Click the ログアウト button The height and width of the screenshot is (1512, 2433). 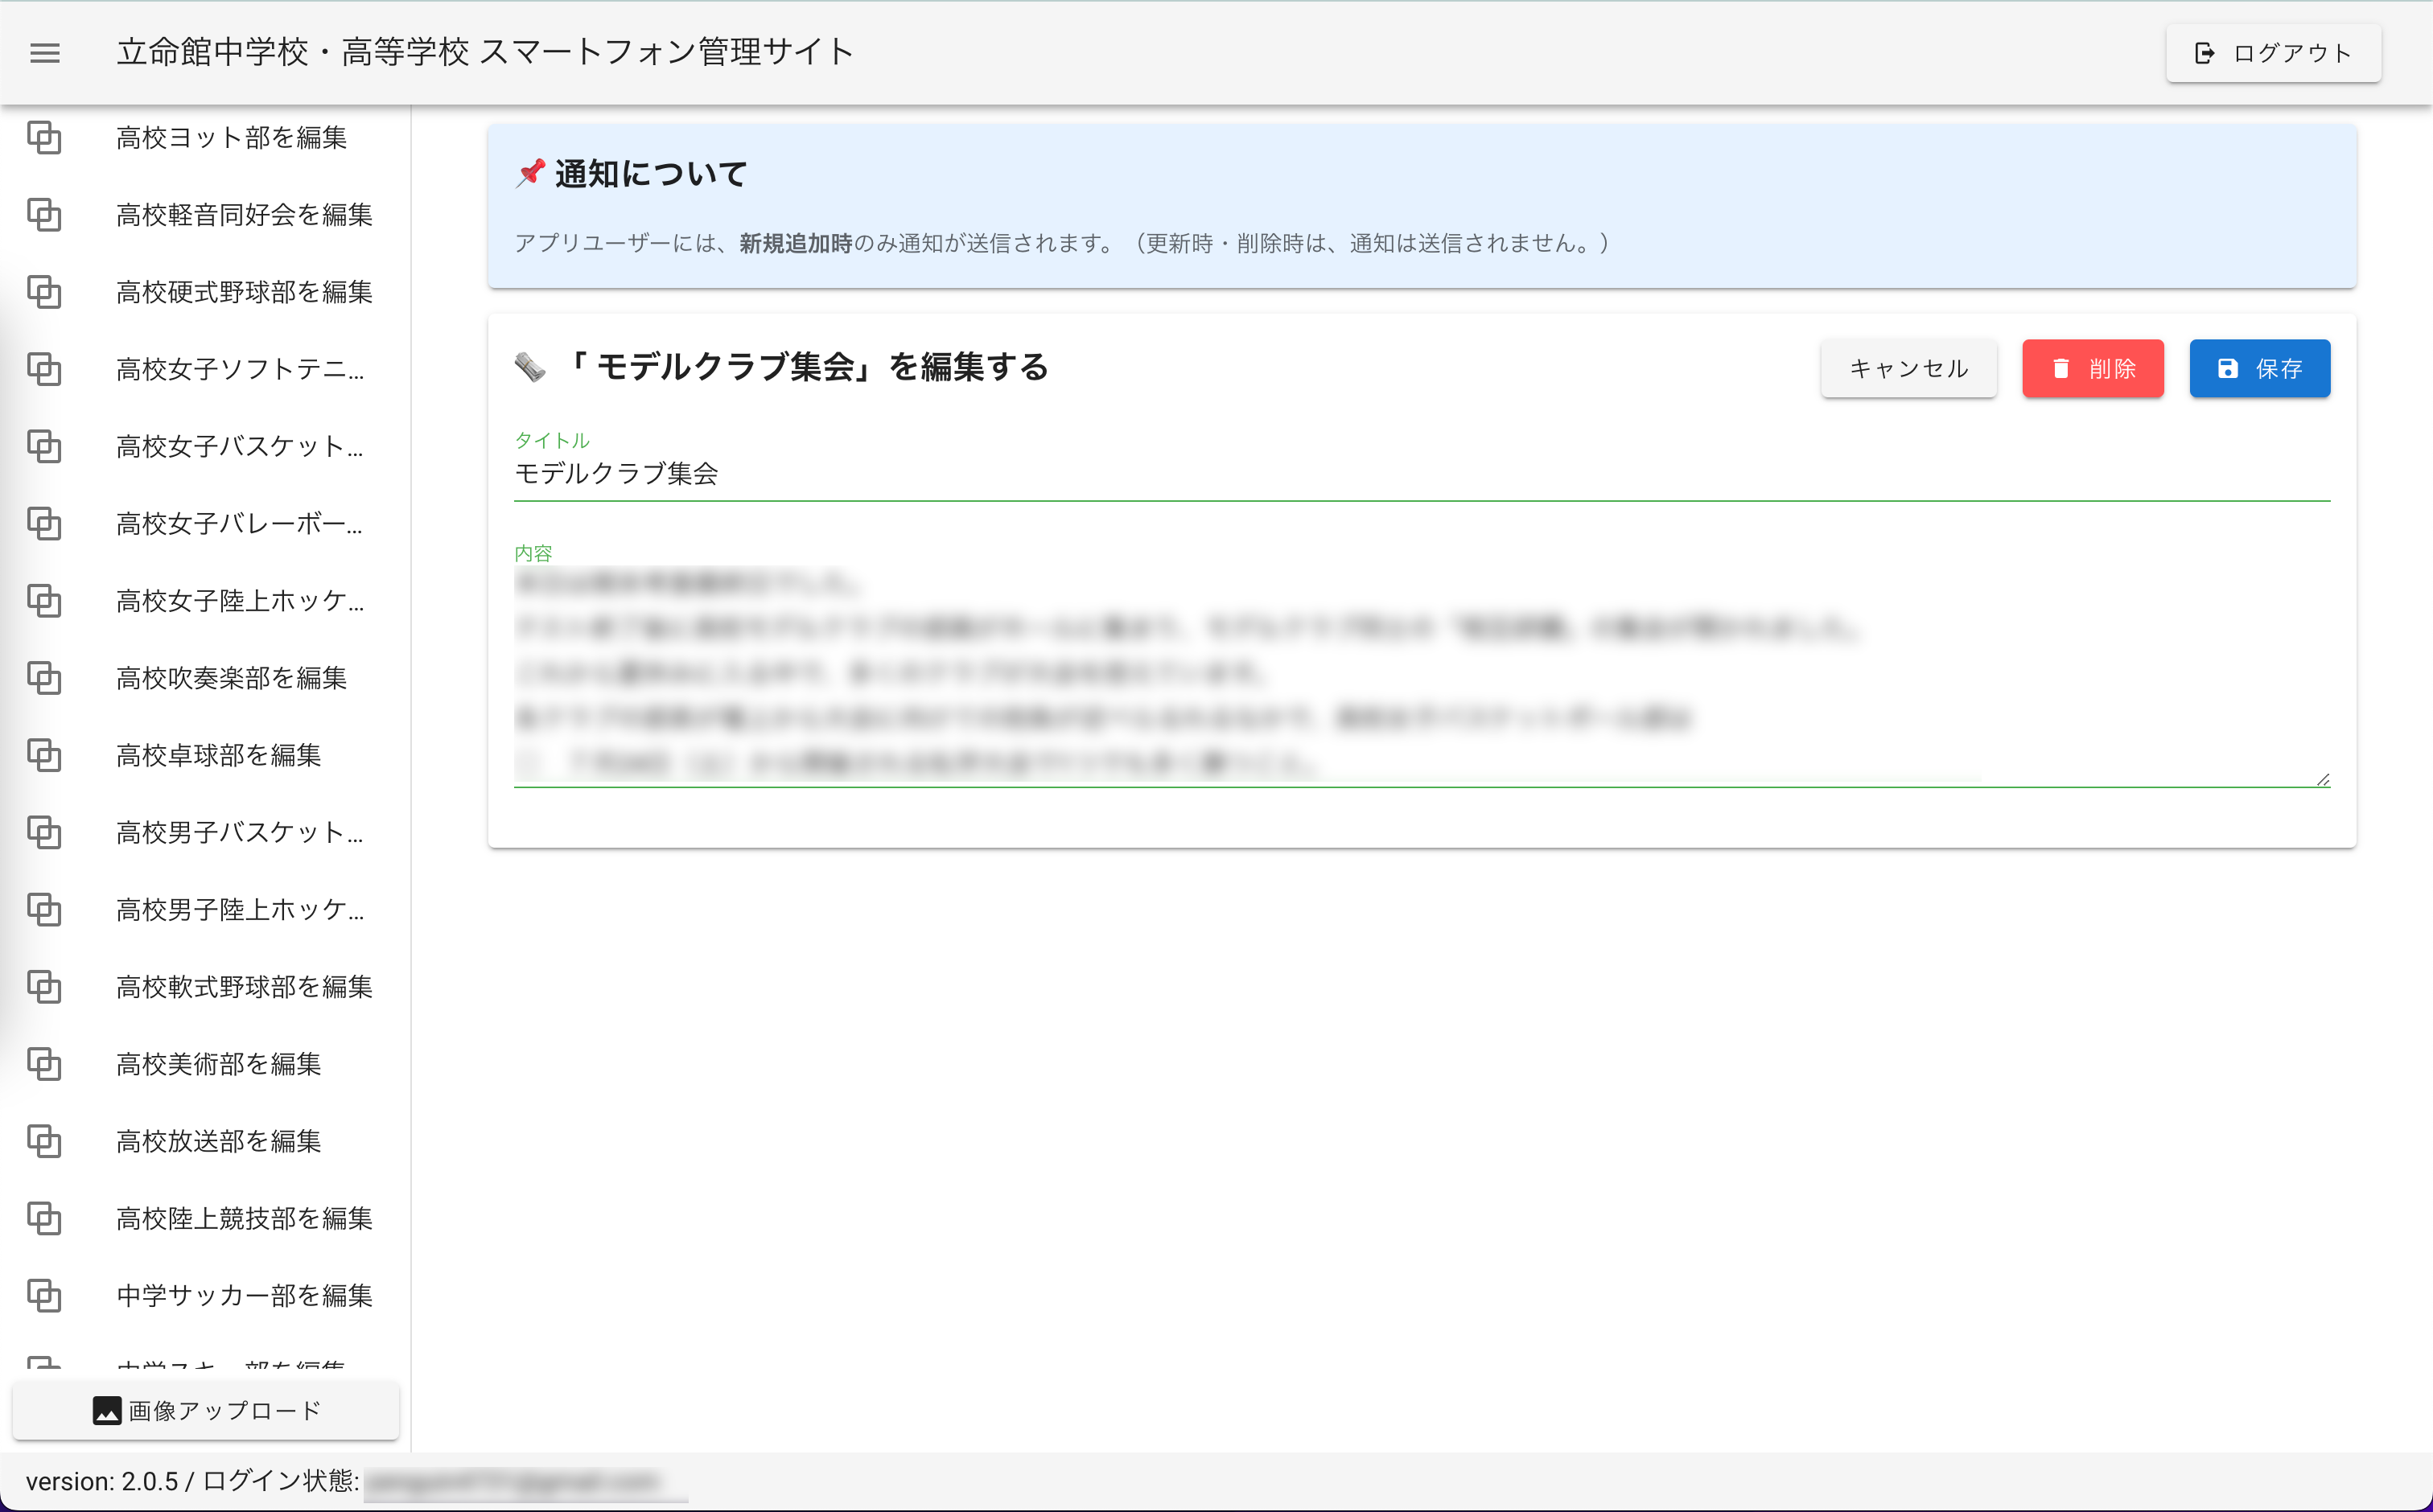(2273, 53)
